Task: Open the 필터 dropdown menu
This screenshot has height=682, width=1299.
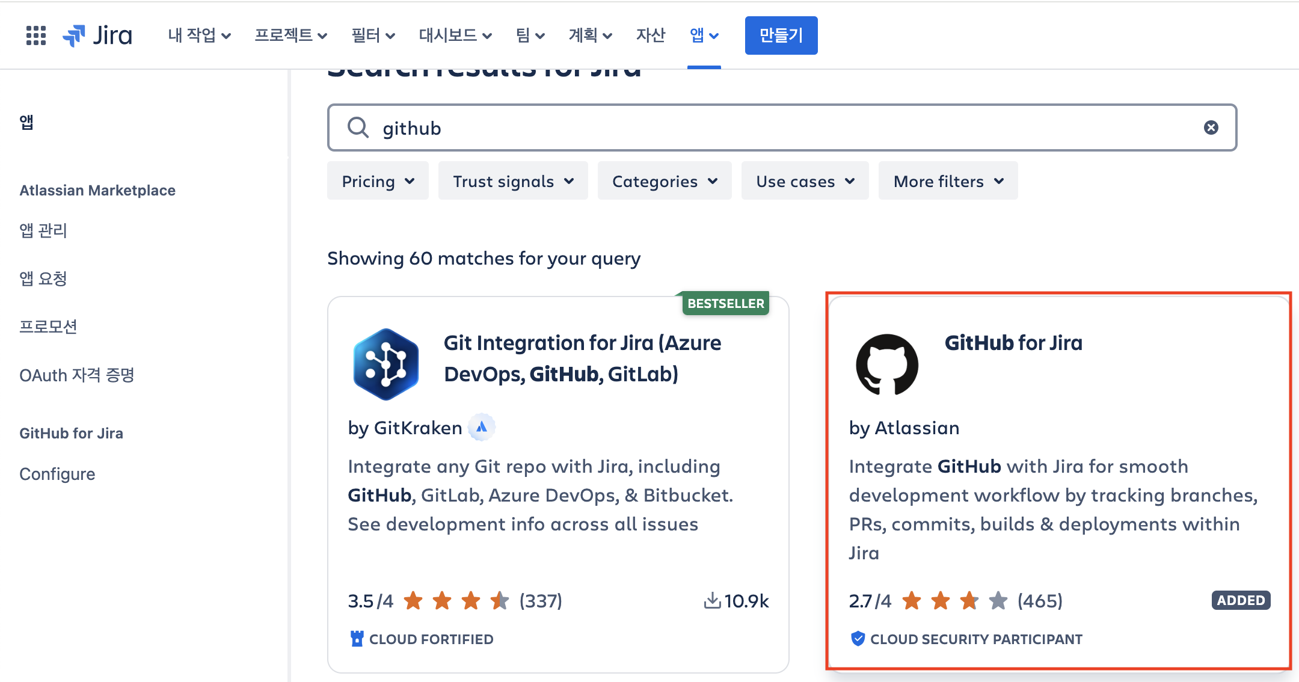Action: [x=373, y=35]
